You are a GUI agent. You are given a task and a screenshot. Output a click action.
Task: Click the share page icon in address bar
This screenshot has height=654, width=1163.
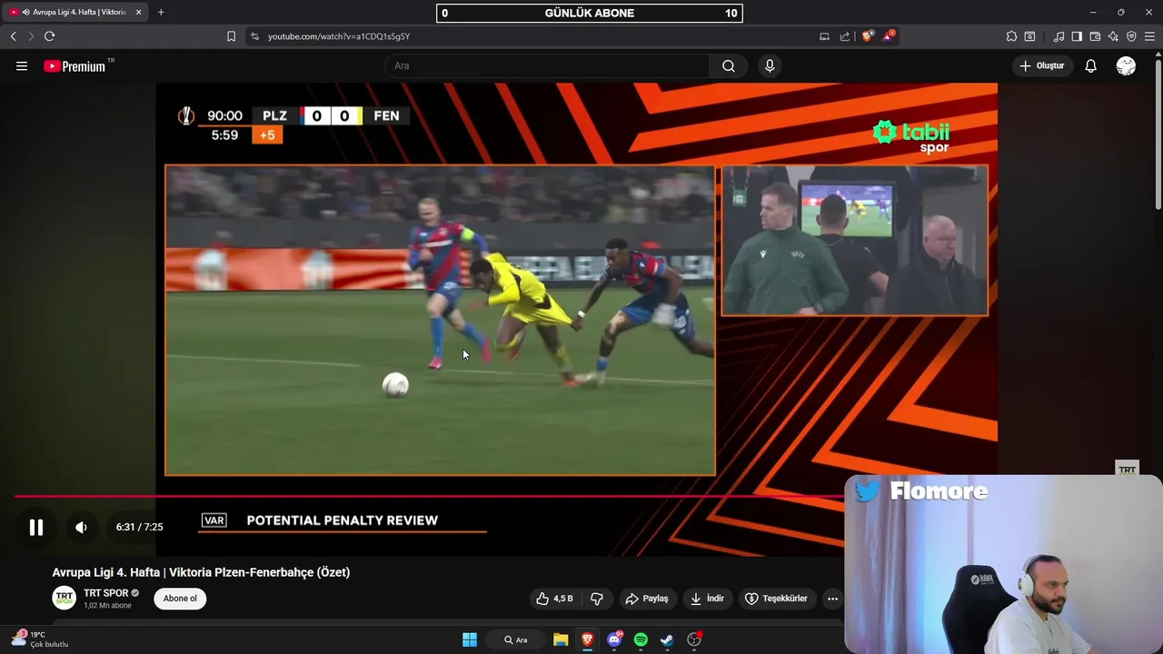[845, 36]
